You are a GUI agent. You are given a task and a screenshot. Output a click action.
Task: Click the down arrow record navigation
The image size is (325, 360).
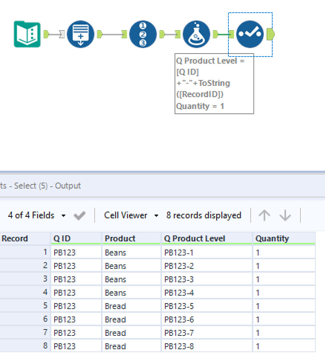285,215
